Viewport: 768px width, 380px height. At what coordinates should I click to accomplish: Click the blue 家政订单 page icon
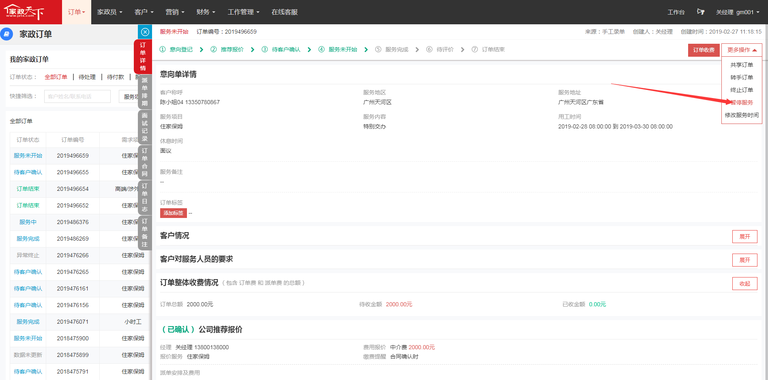6,34
